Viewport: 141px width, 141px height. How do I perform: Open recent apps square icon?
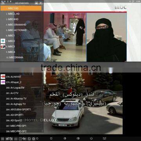click(51, 138)
